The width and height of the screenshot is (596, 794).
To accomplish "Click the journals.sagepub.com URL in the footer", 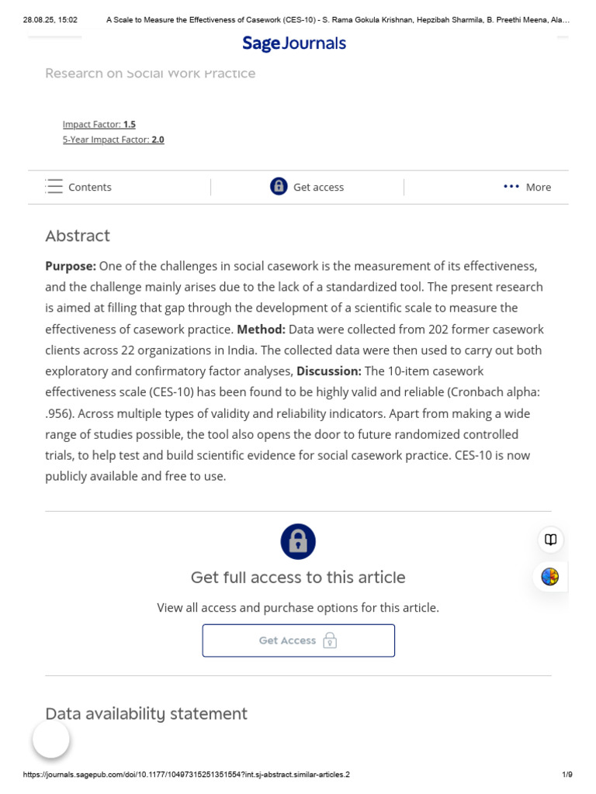I will [x=186, y=775].
